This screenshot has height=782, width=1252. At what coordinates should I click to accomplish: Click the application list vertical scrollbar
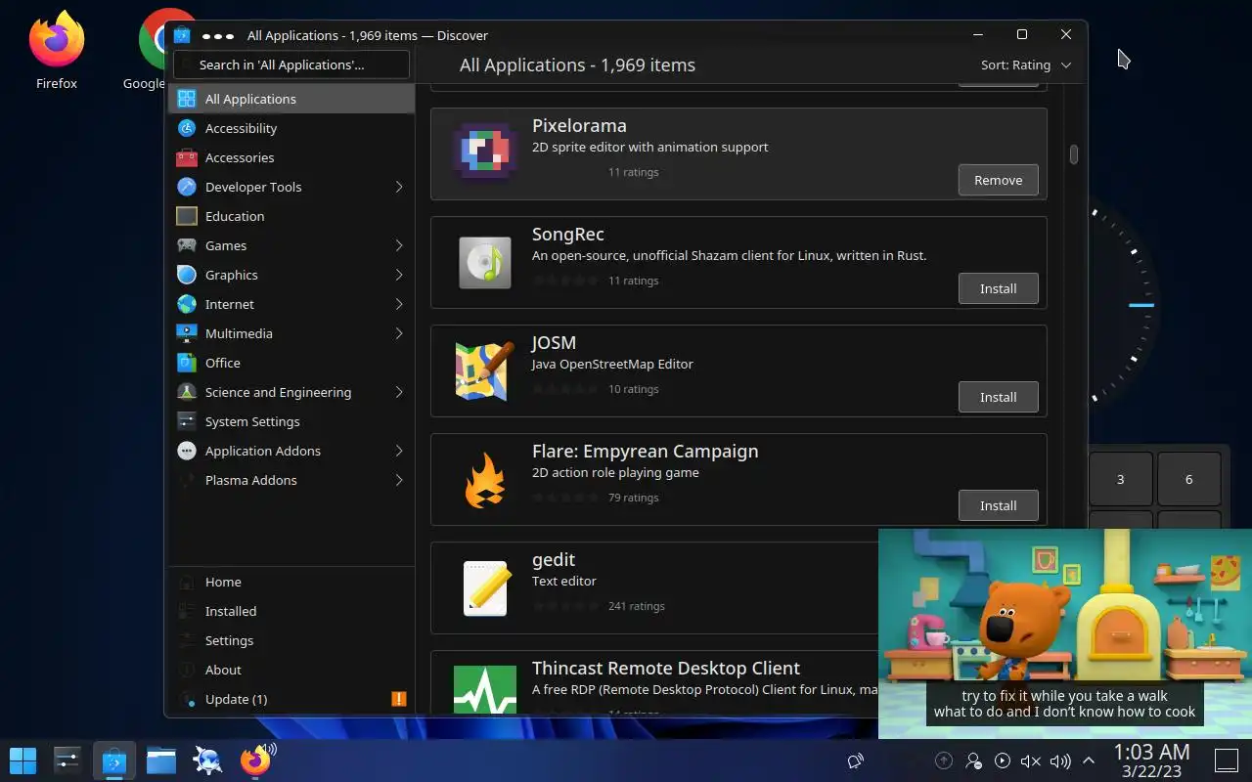(x=1074, y=154)
